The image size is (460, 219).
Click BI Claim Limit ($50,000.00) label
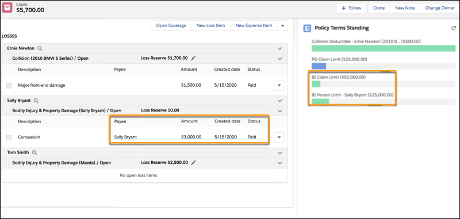339,78
